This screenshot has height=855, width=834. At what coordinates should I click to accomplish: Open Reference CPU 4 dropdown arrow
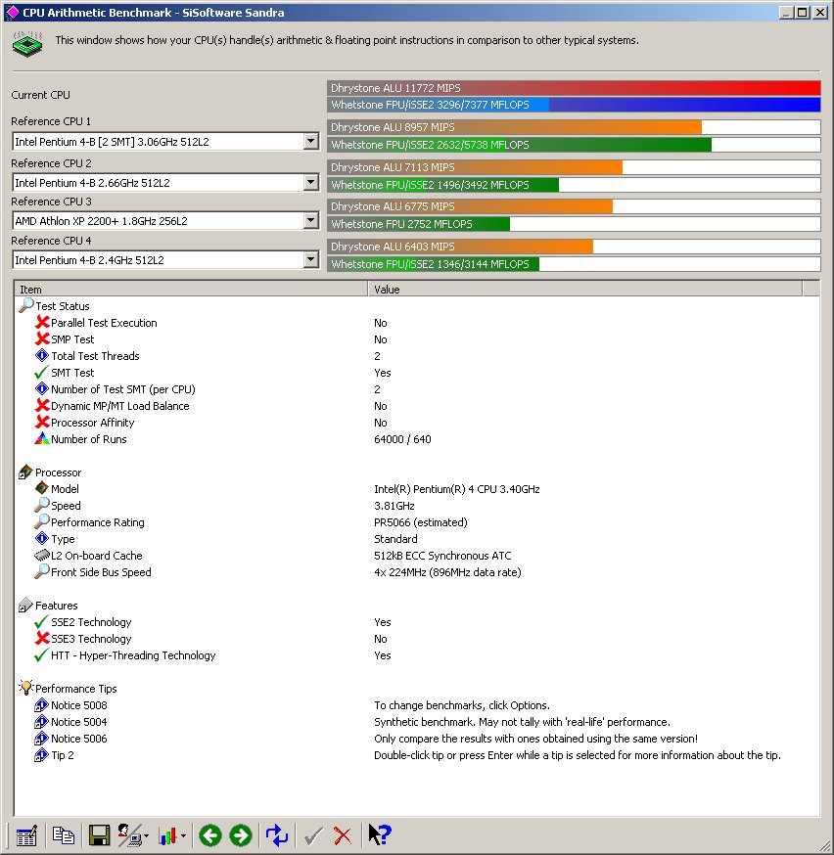[x=311, y=259]
